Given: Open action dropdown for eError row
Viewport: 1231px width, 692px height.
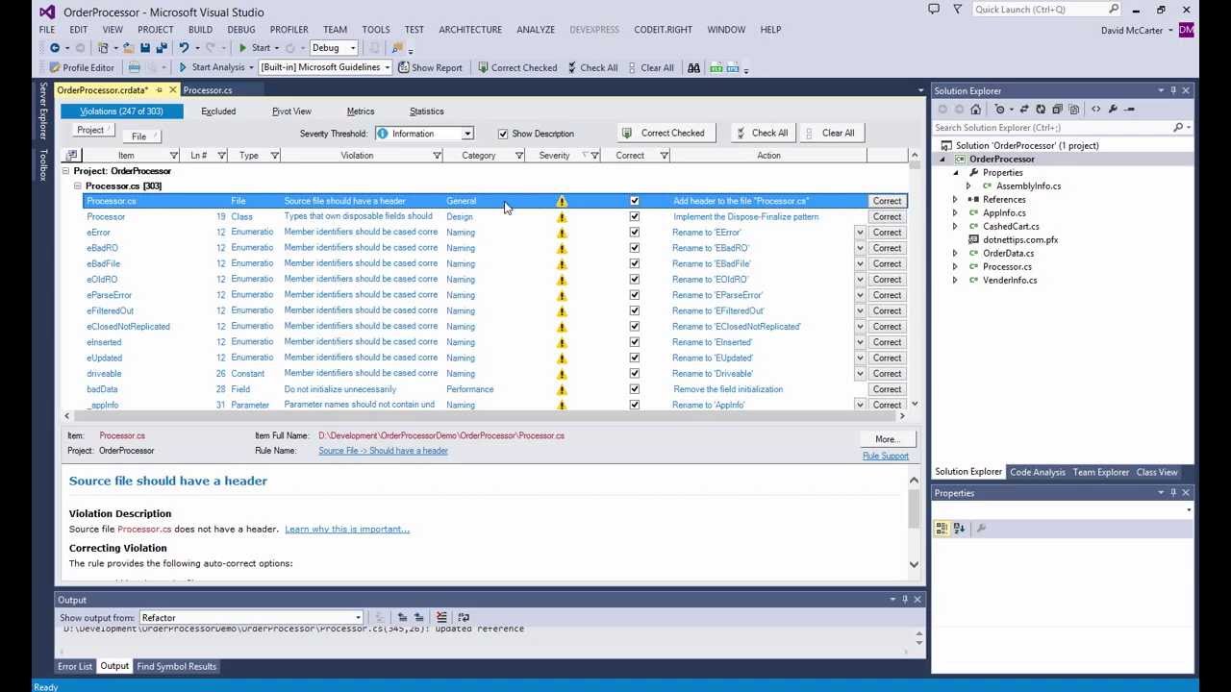Looking at the screenshot, I should [860, 233].
